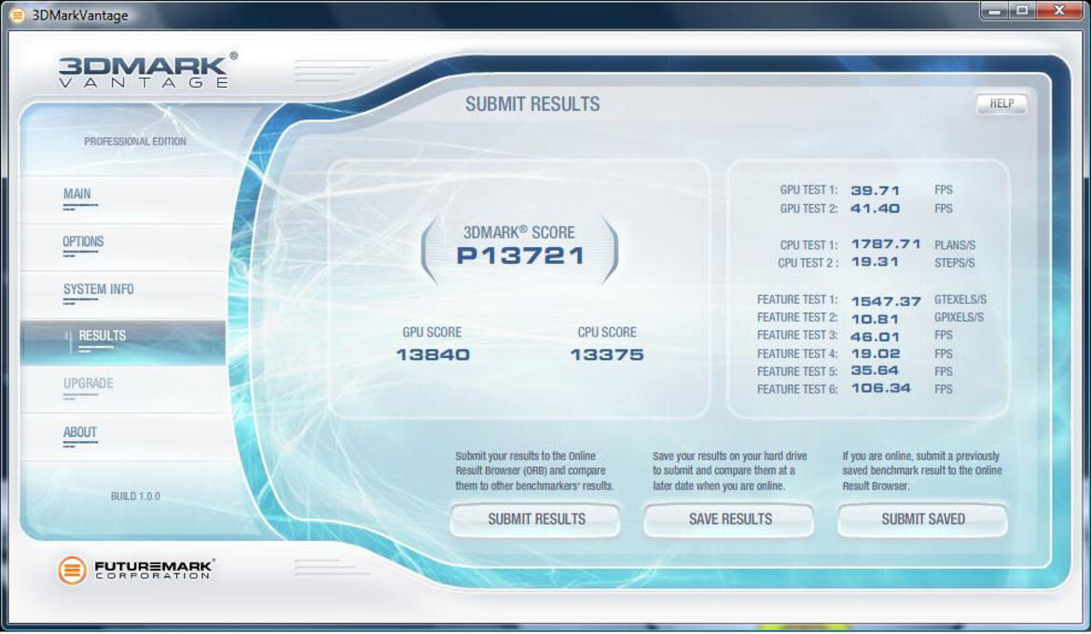Click Feature Test 6 value 106.34
This screenshot has width=1091, height=634.
[x=881, y=389]
